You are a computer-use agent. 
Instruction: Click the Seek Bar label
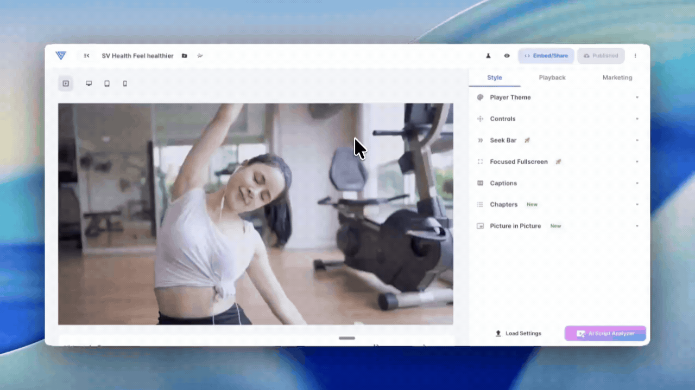pos(503,140)
